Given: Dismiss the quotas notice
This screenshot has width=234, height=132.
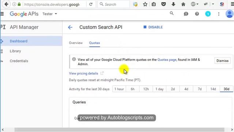Looking at the screenshot, I should point(222,60).
